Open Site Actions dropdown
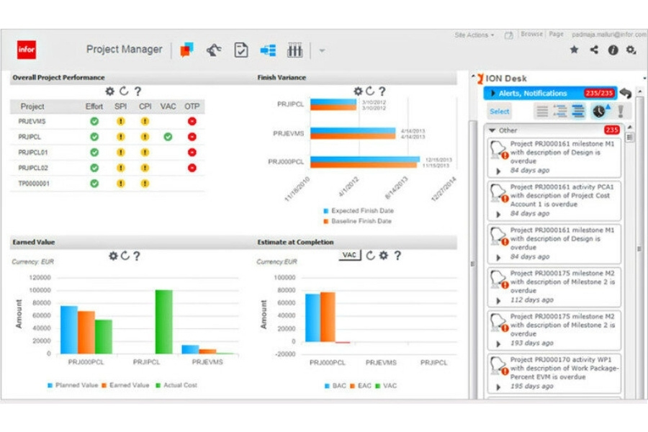The height and width of the screenshot is (432, 648). 474,35
